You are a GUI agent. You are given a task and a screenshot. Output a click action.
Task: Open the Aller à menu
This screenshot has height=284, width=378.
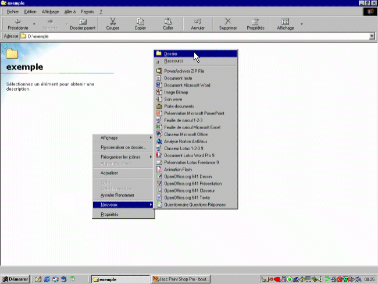point(70,12)
